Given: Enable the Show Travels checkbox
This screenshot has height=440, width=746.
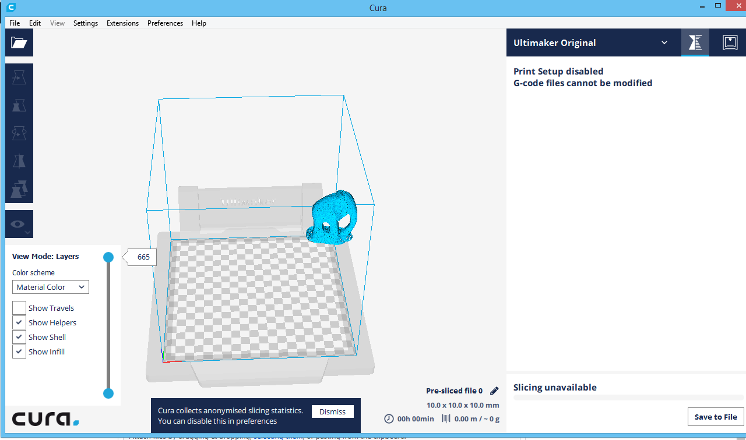Looking at the screenshot, I should [x=19, y=307].
